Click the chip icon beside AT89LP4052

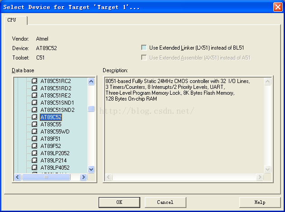(34, 168)
